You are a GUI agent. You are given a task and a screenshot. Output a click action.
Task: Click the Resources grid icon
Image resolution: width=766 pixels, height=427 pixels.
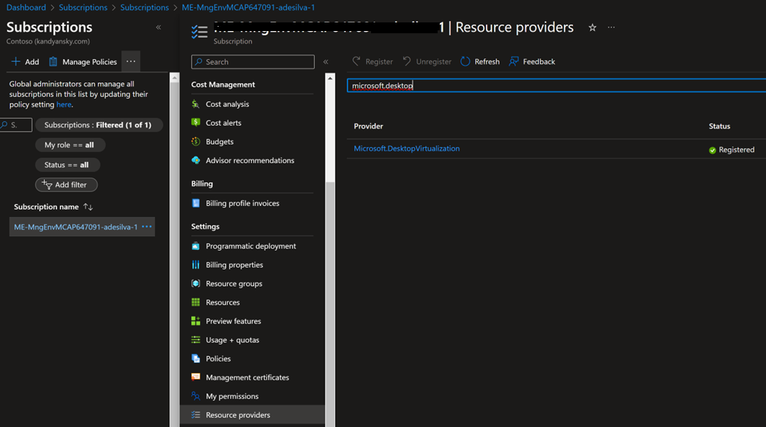[x=195, y=302]
